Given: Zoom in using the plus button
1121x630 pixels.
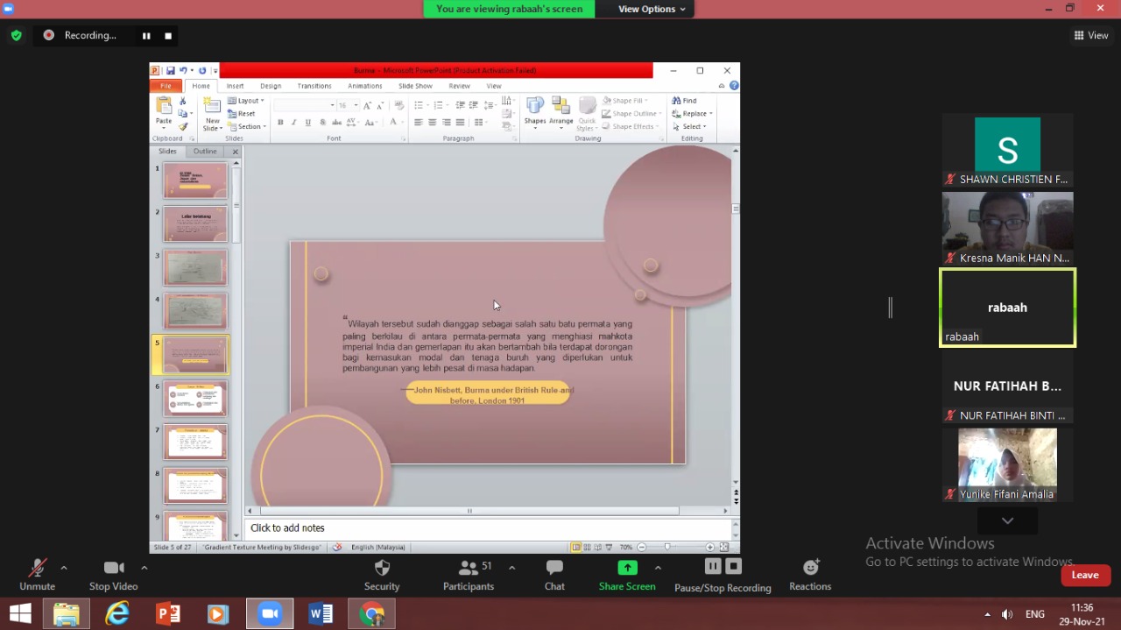Looking at the screenshot, I should point(710,547).
